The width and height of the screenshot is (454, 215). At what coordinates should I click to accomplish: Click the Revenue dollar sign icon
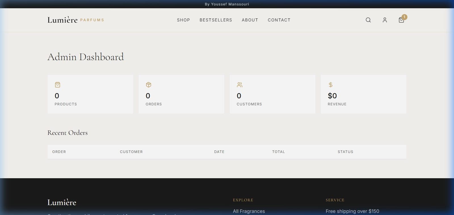pyautogui.click(x=331, y=85)
